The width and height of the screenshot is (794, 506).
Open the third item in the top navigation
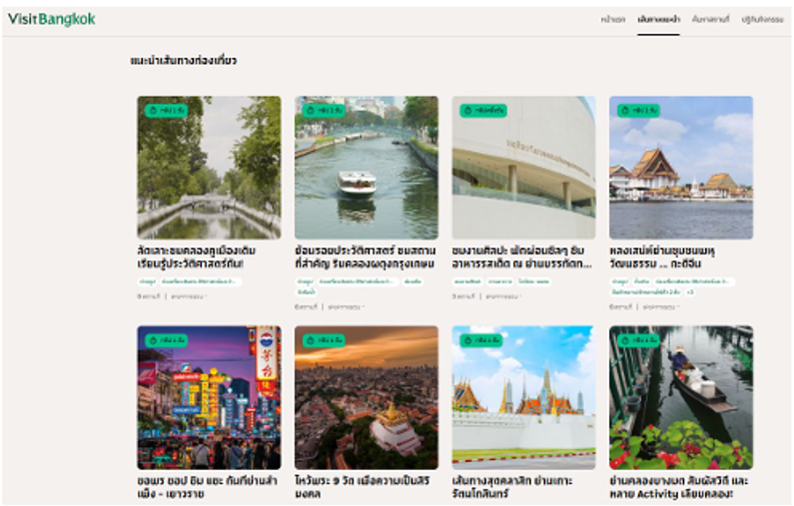709,20
